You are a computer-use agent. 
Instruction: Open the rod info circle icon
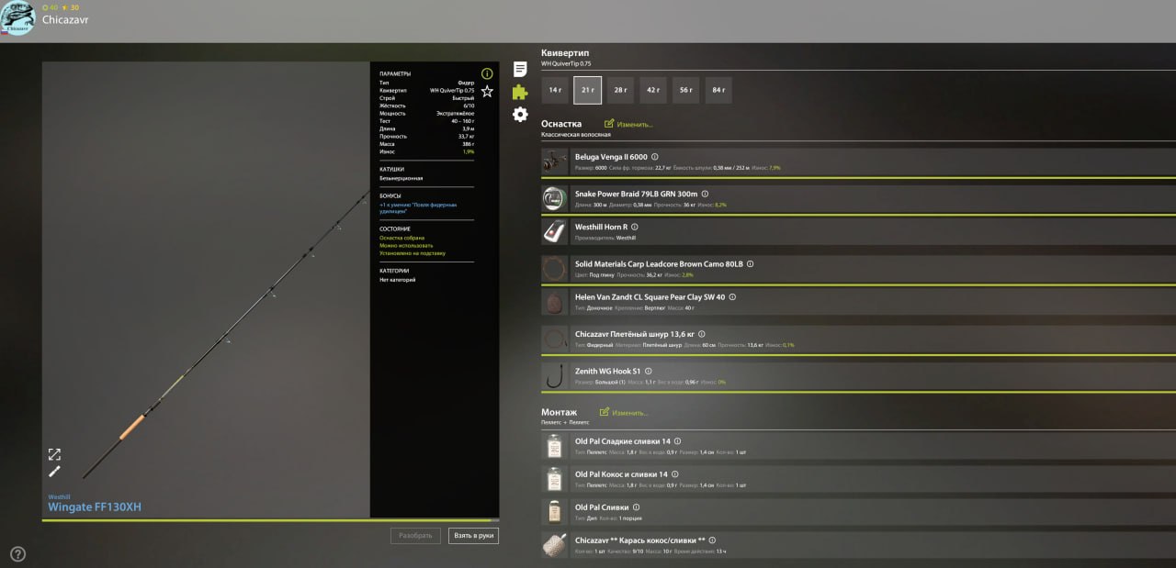487,73
